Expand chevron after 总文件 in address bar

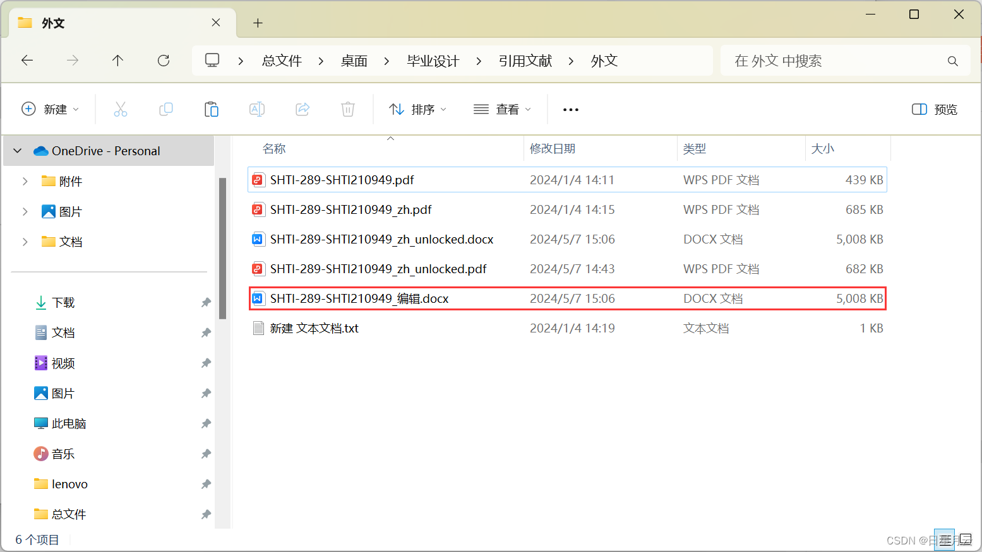pos(321,61)
